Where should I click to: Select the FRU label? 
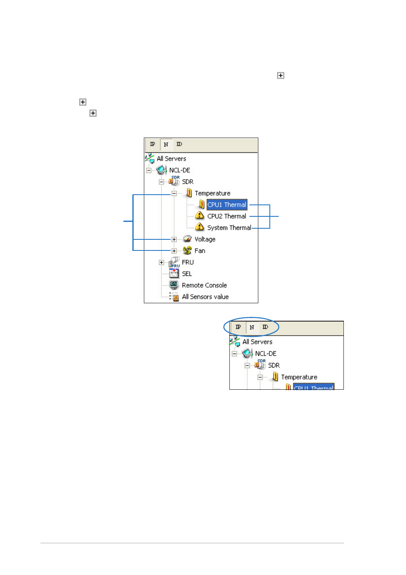(188, 262)
